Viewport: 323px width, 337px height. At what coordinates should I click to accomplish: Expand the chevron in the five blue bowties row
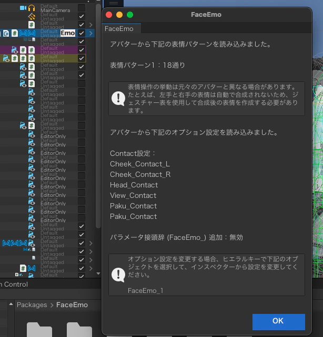tap(90, 243)
